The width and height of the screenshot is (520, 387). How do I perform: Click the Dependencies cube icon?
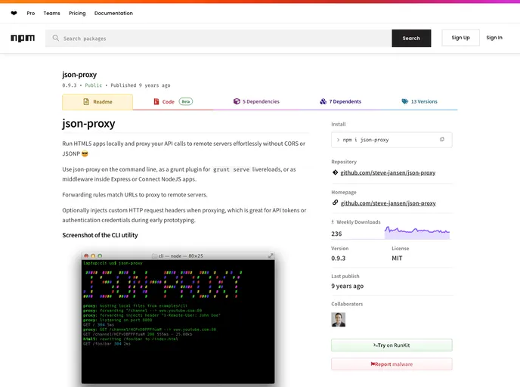click(x=237, y=101)
